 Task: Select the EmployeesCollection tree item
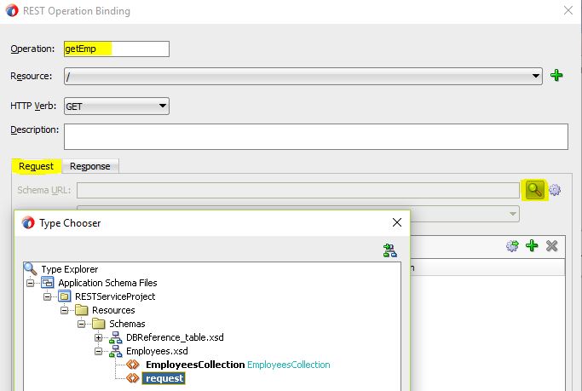point(195,365)
